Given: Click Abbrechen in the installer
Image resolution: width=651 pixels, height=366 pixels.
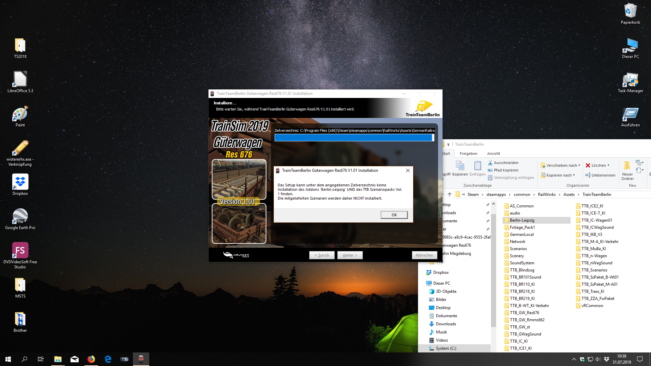Looking at the screenshot, I should point(424,255).
